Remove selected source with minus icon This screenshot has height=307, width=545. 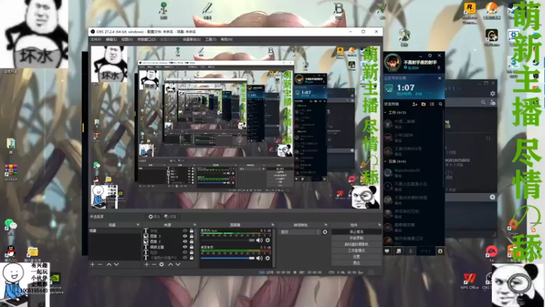click(x=154, y=265)
